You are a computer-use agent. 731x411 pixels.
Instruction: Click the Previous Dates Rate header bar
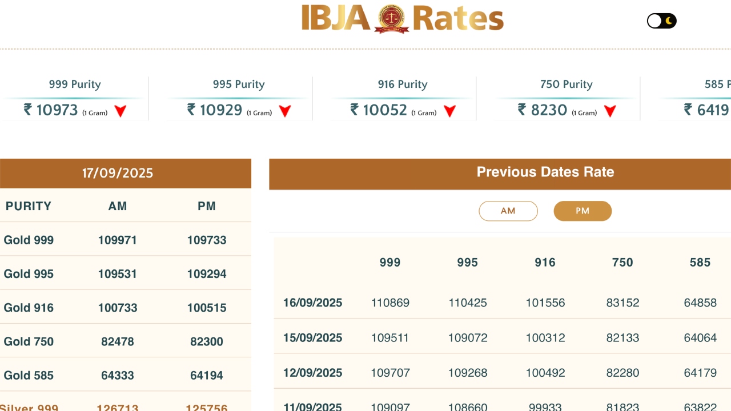pyautogui.click(x=545, y=172)
